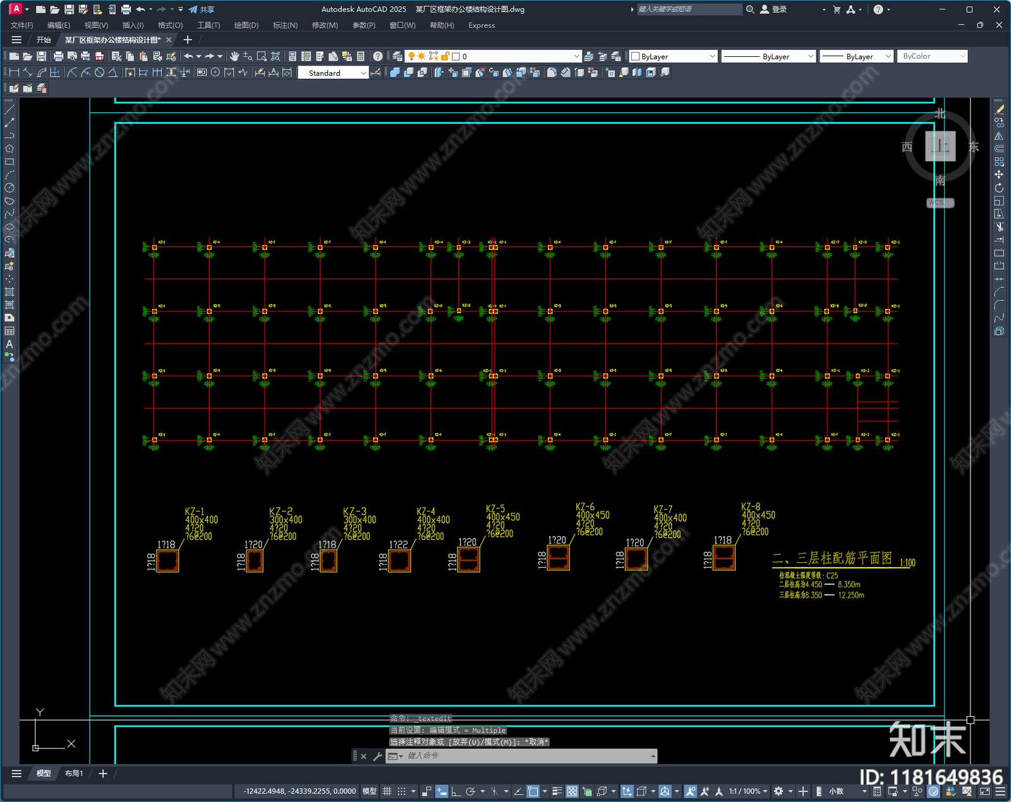Open the Layer Properties manager icon
The image size is (1011, 802).
(x=397, y=56)
